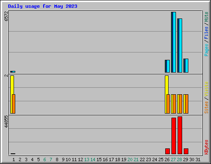Click the red KBytes bar for day 28
211x164 pixels.
point(180,135)
